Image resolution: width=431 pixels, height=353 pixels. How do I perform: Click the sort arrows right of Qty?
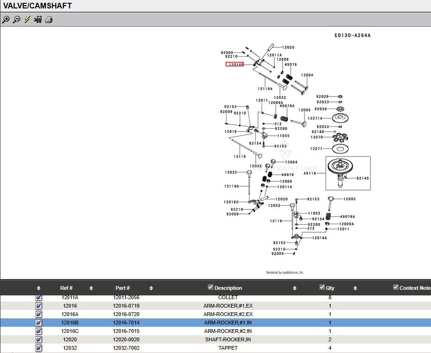(355, 288)
